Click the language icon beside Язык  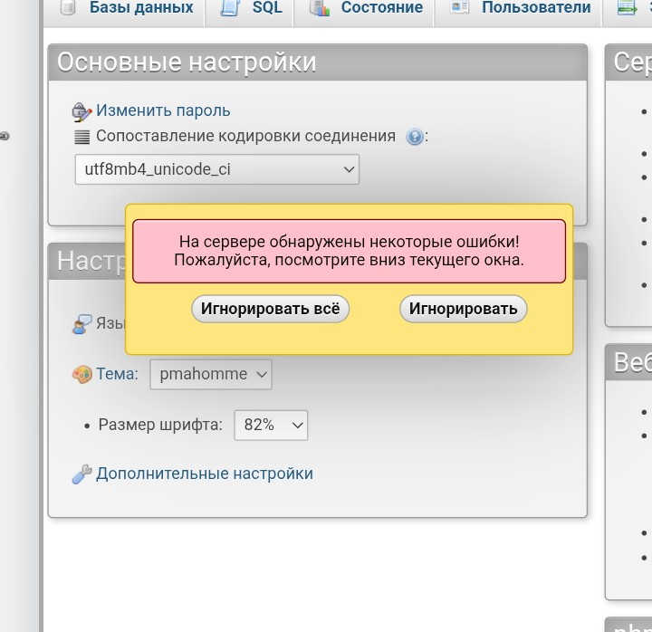pos(82,324)
